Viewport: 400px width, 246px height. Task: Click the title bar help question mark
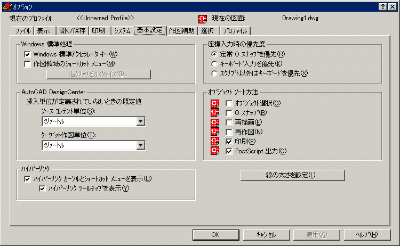coord(382,6)
